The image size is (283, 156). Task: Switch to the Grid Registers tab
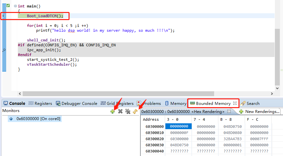[x=117, y=104]
